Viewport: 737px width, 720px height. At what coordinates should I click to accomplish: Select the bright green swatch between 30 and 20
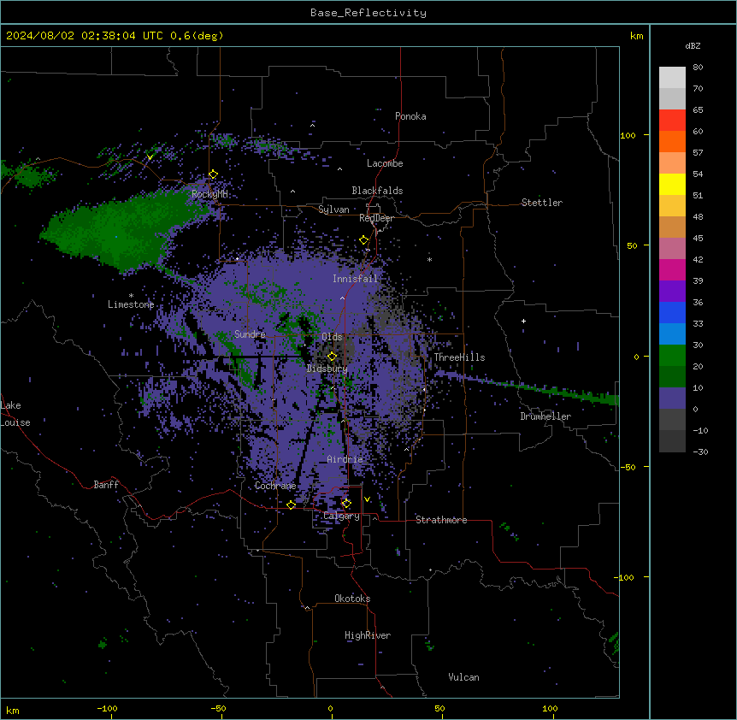672,356
